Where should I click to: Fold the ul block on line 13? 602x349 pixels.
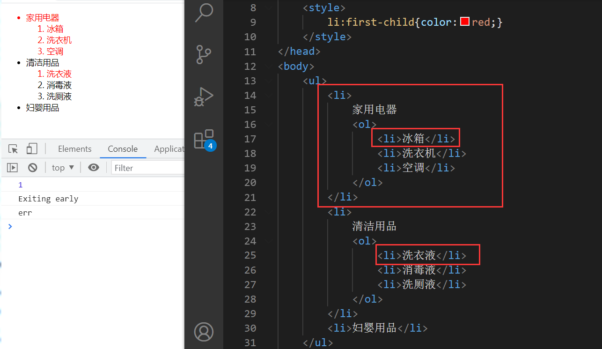(269, 81)
